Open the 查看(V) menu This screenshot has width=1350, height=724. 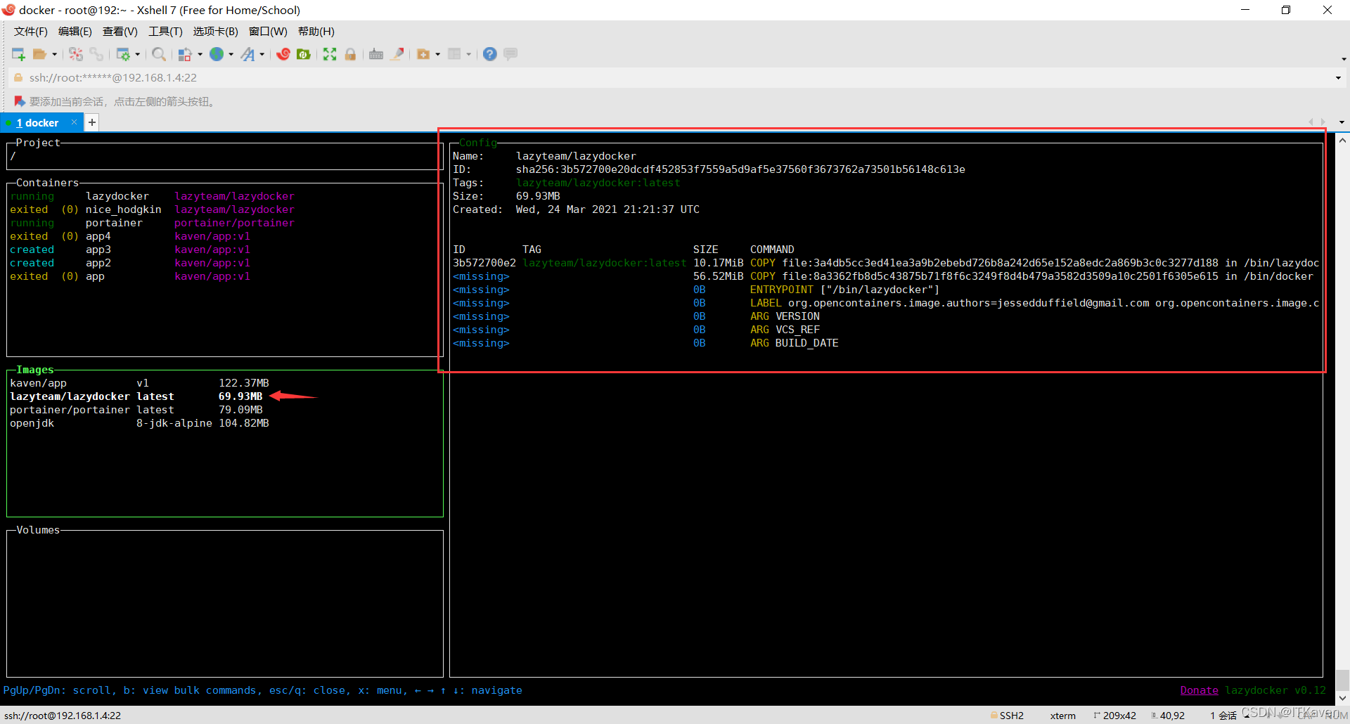(120, 32)
